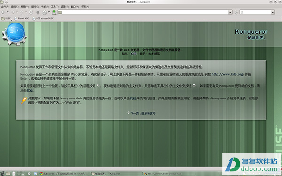Viewport: 282px width, 176px height.
Task: Click the 技术规范 link
Action: (x=154, y=54)
